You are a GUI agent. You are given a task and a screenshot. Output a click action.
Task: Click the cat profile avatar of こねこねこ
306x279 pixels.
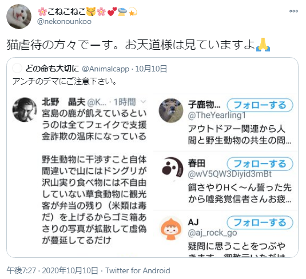(19, 17)
